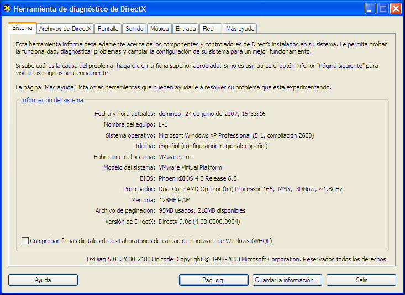Image resolution: width=405 pixels, height=295 pixels.
Task: Click the '128MB RAM' memory value
Action: click(175, 200)
